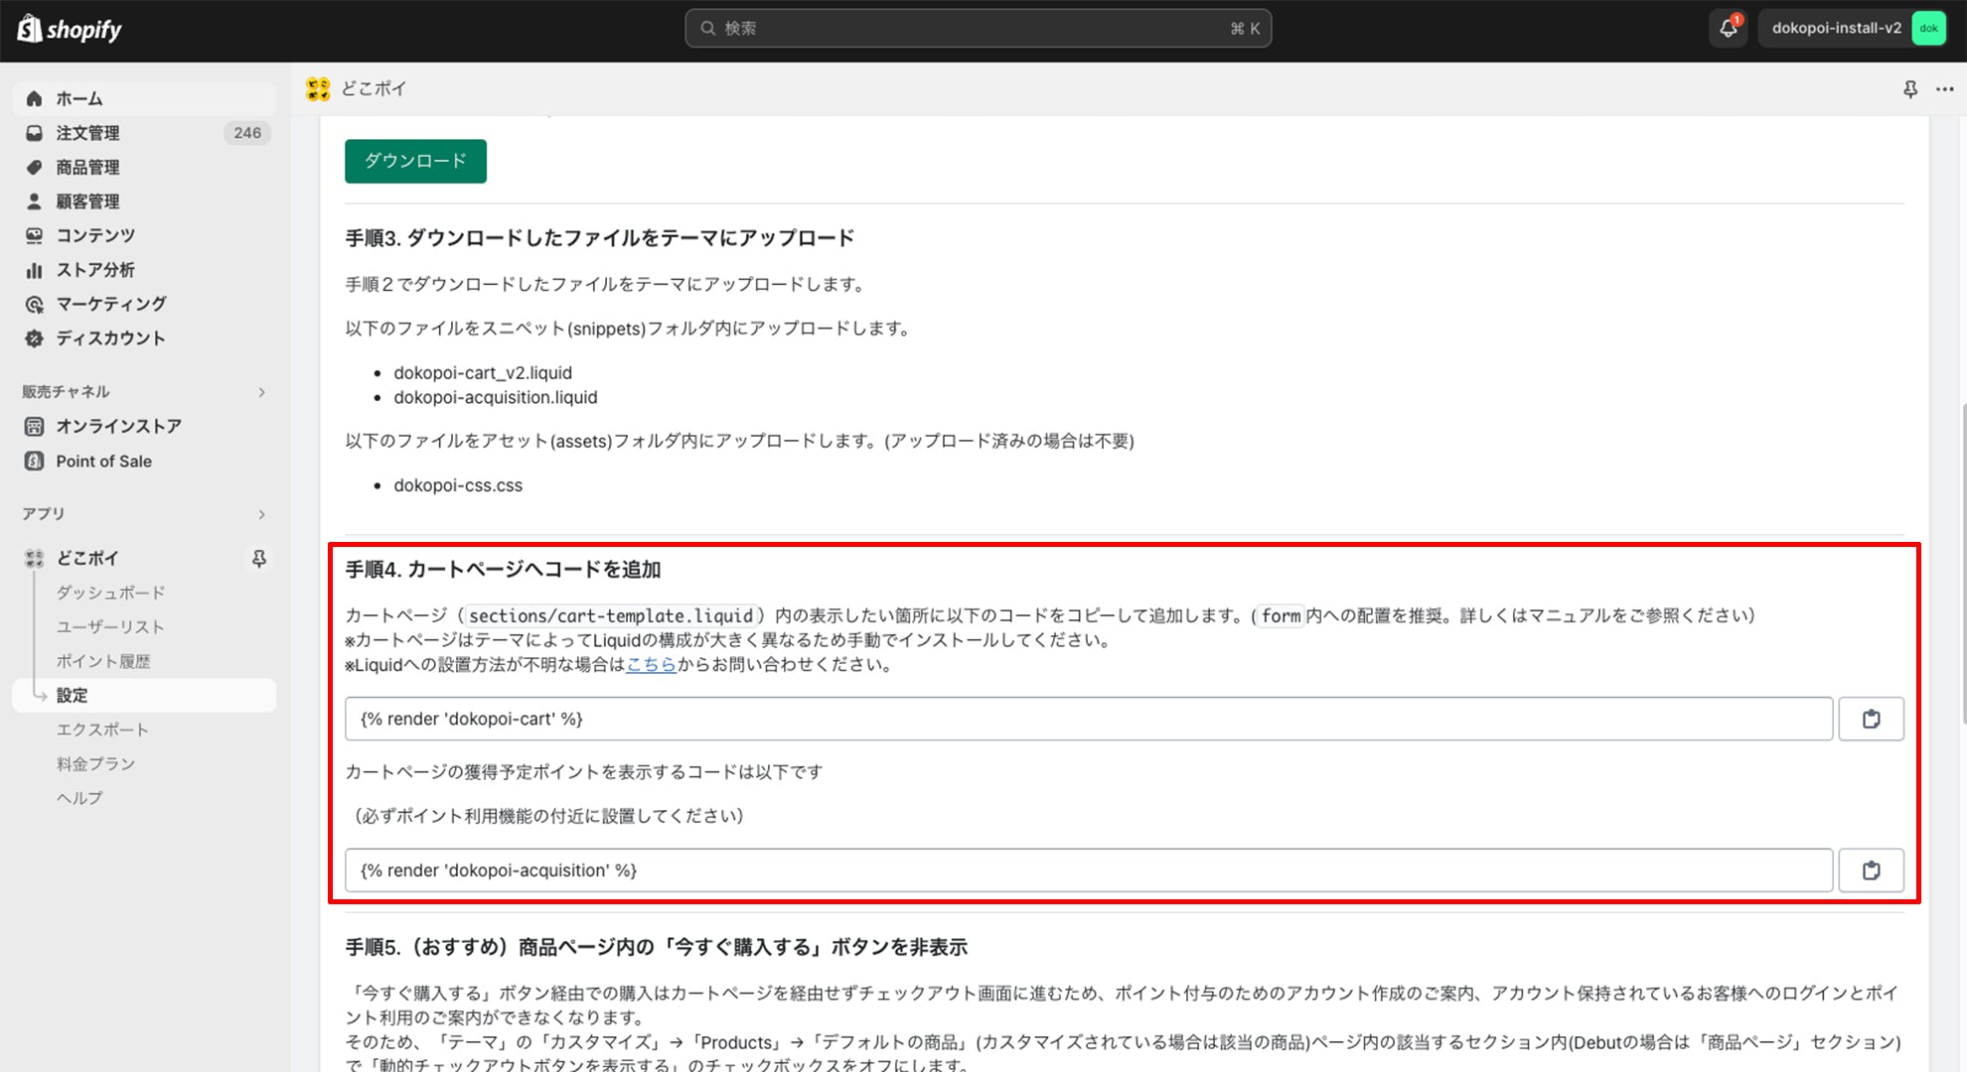Viewport: 1967px width, 1072px height.
Task: Click the どこポイ app icon in header
Action: [x=318, y=88]
